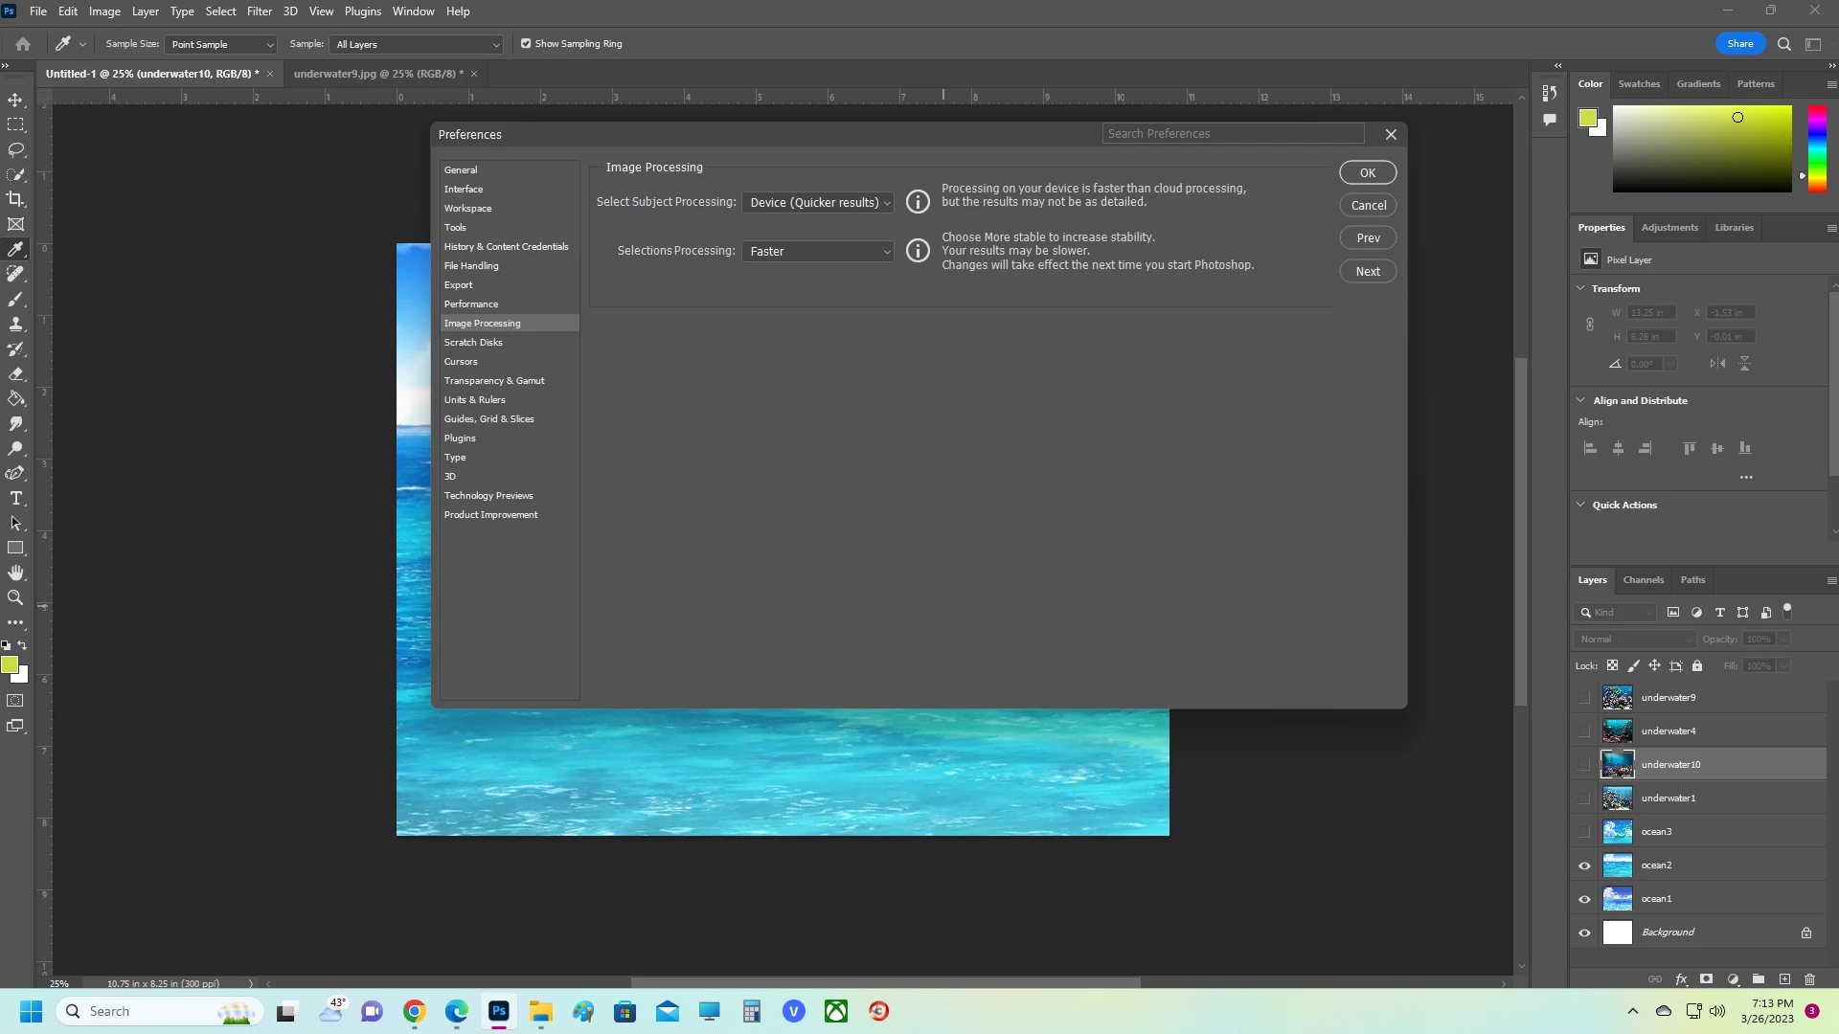Viewport: 1839px width, 1034px height.
Task: Select the Lasso tool
Action: click(16, 149)
